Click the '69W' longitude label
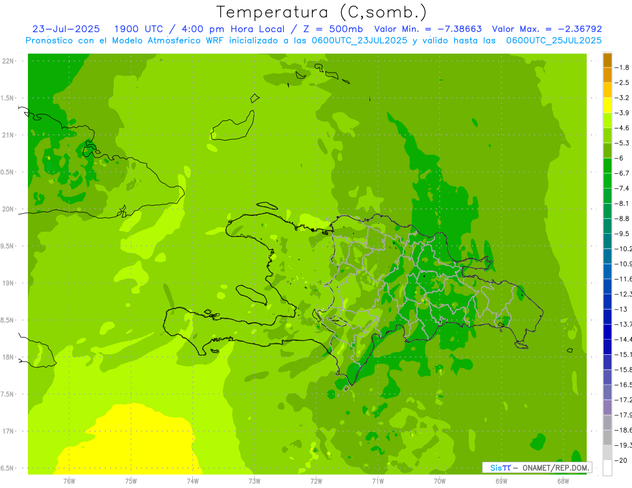 [501, 481]
